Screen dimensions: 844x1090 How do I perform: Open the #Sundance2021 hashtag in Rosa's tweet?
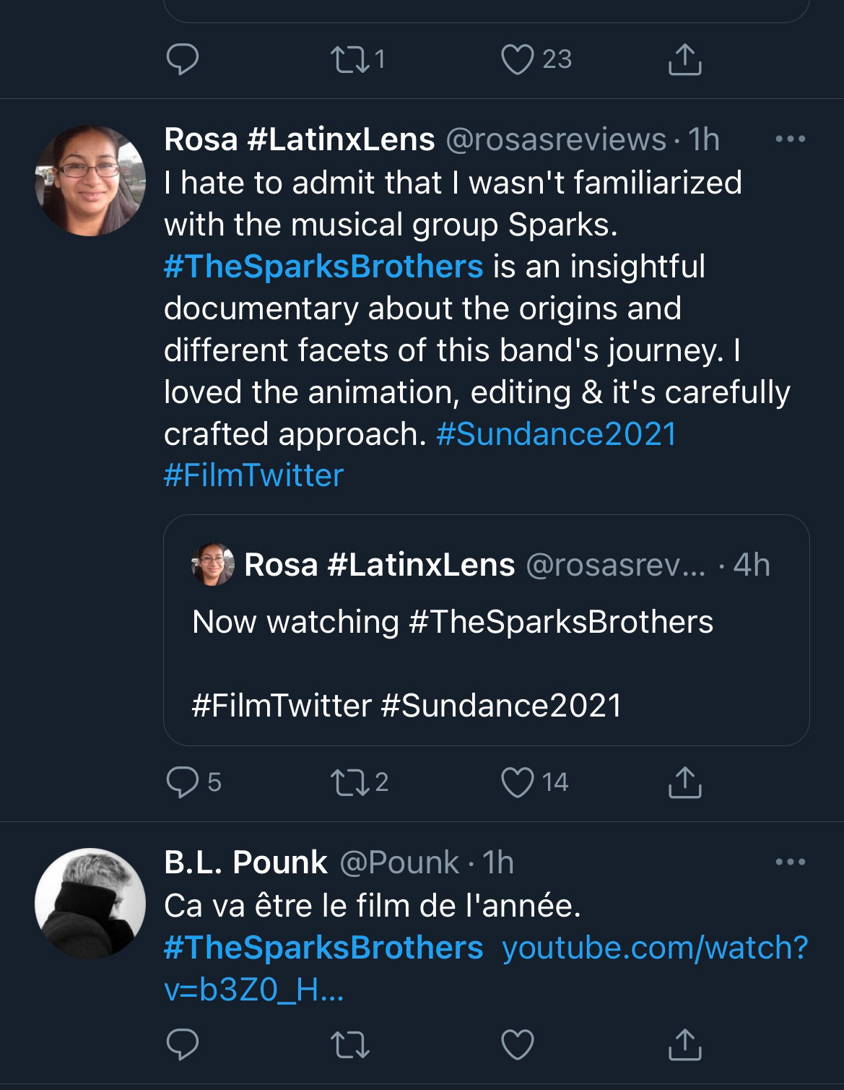556,434
